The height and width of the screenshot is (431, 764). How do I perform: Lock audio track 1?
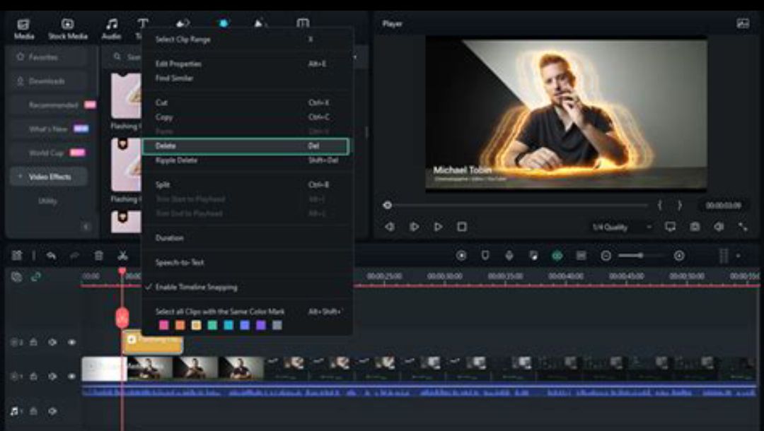pos(34,411)
